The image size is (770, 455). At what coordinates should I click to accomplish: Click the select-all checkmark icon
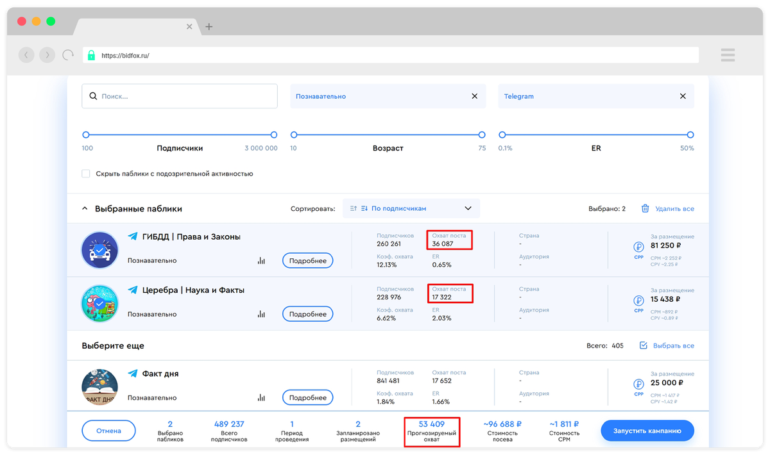[644, 345]
